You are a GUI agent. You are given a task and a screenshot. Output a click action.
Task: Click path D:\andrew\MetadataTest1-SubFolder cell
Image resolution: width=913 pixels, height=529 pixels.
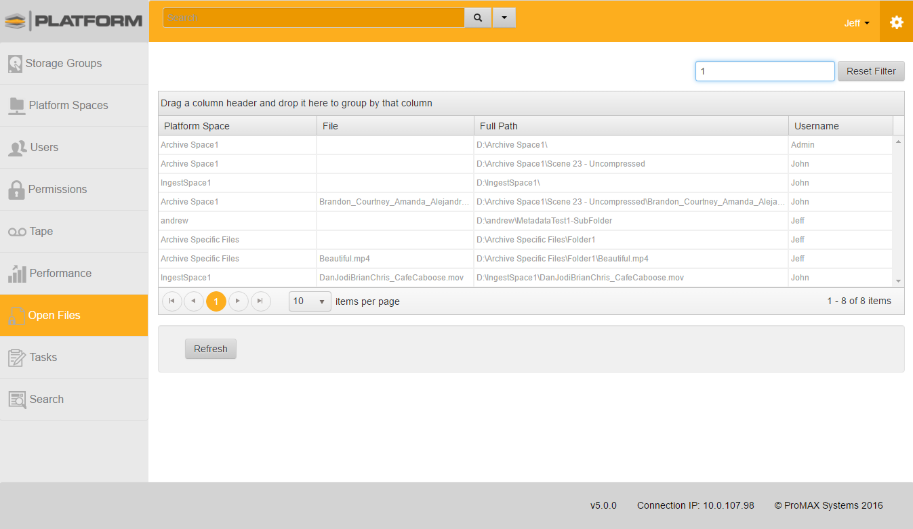[x=632, y=221]
